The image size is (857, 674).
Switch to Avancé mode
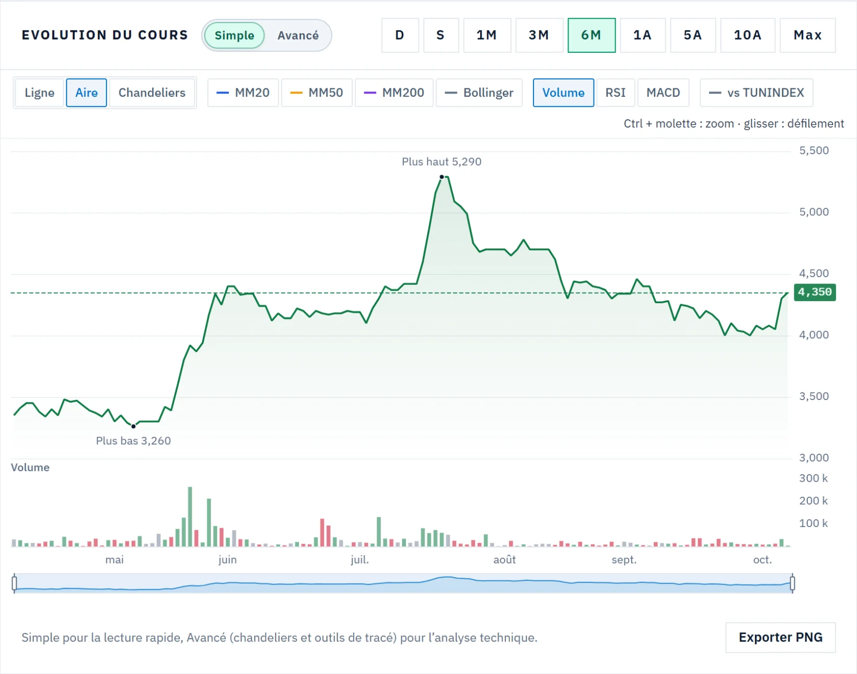tap(298, 36)
